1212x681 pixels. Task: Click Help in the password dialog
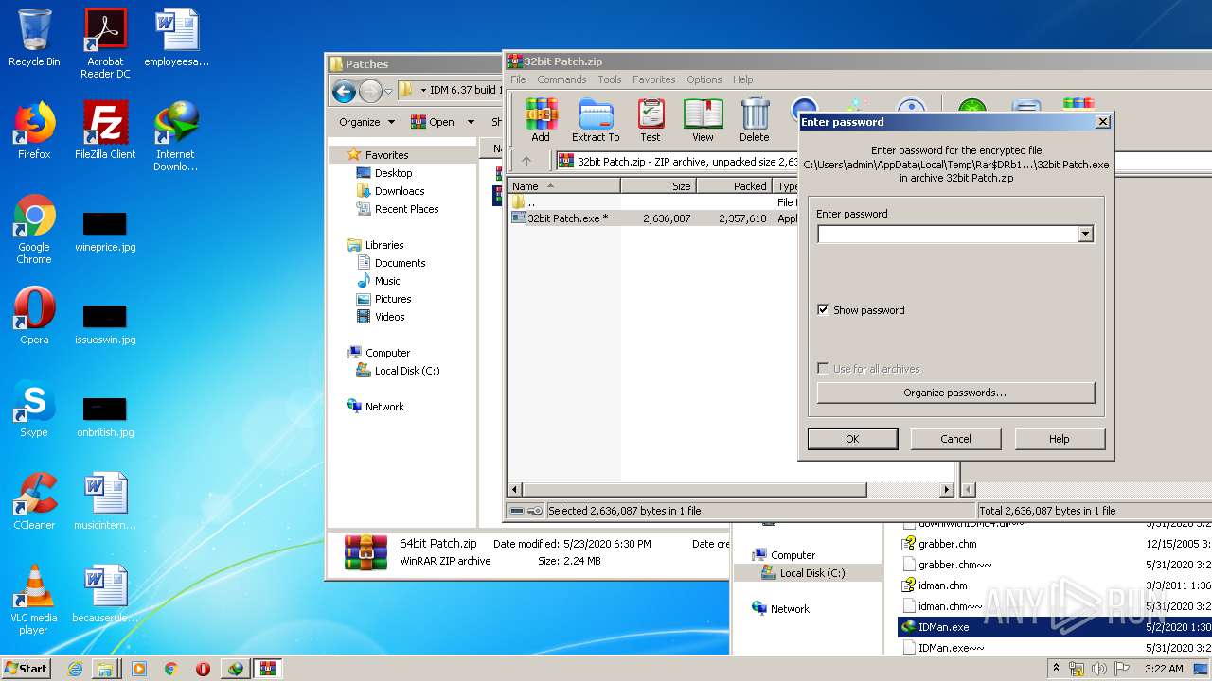1060,439
